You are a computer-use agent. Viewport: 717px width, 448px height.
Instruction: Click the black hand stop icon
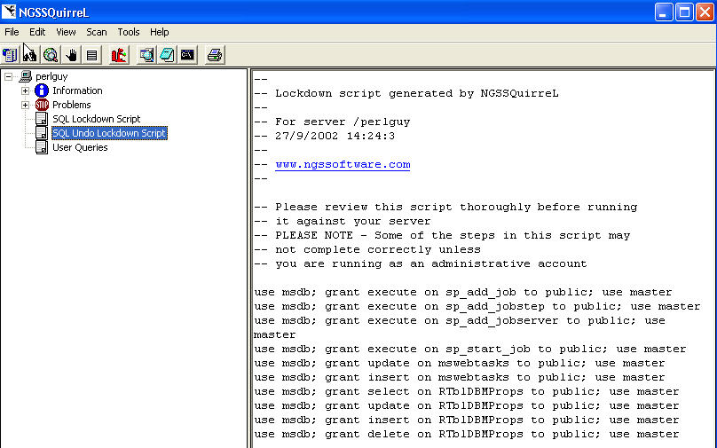pos(71,55)
